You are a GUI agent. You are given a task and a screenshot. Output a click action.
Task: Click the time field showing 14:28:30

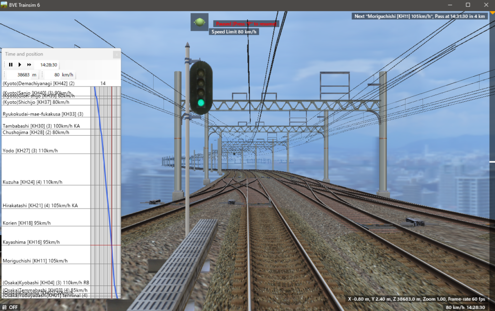pos(49,65)
